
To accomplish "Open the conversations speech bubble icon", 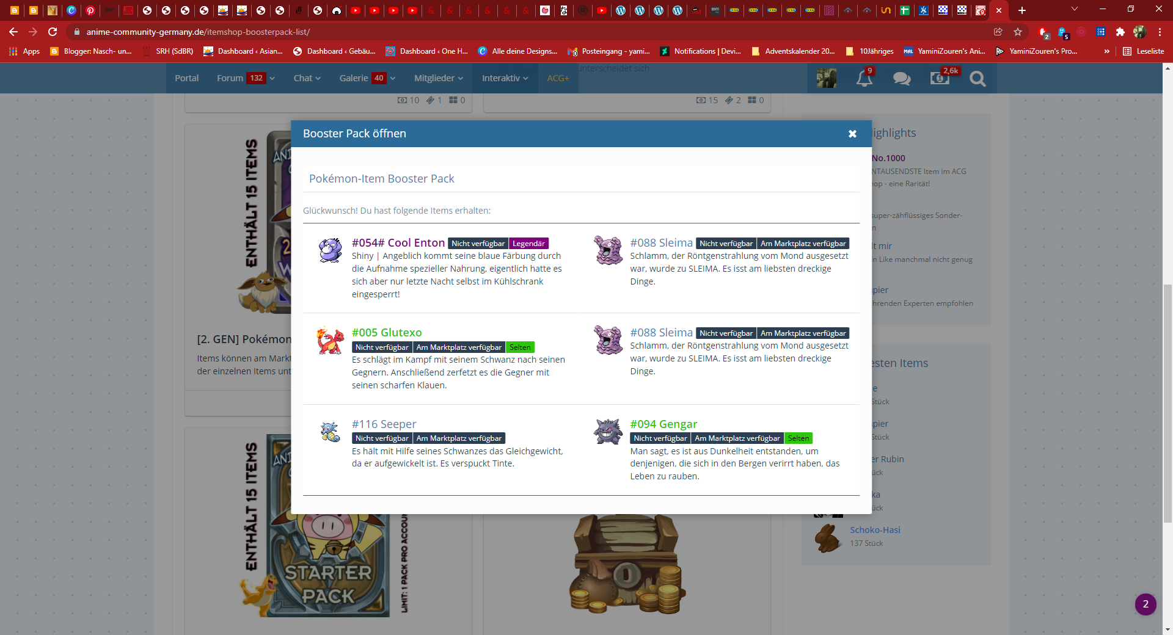I will (902, 78).
